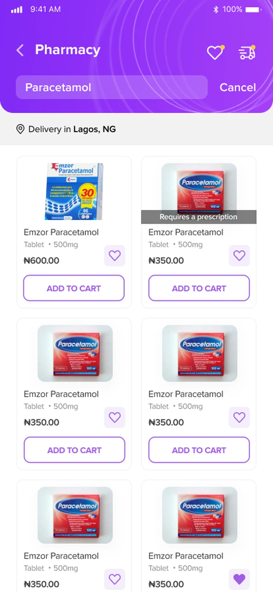Change delivery location Lagos, NG
Screen dimensions: 273x592
coord(95,129)
